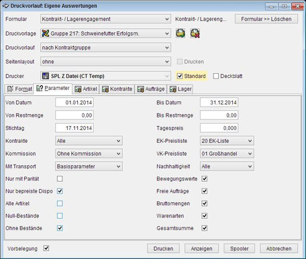
Task: Click the Bis Datum field
Action: coord(219,103)
